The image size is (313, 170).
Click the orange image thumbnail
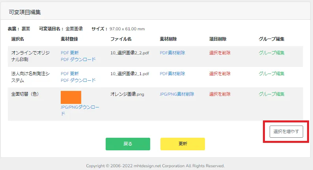point(71,97)
